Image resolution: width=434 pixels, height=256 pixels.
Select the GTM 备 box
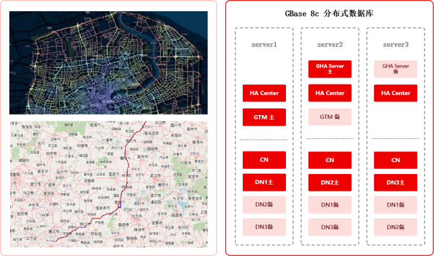click(x=330, y=117)
